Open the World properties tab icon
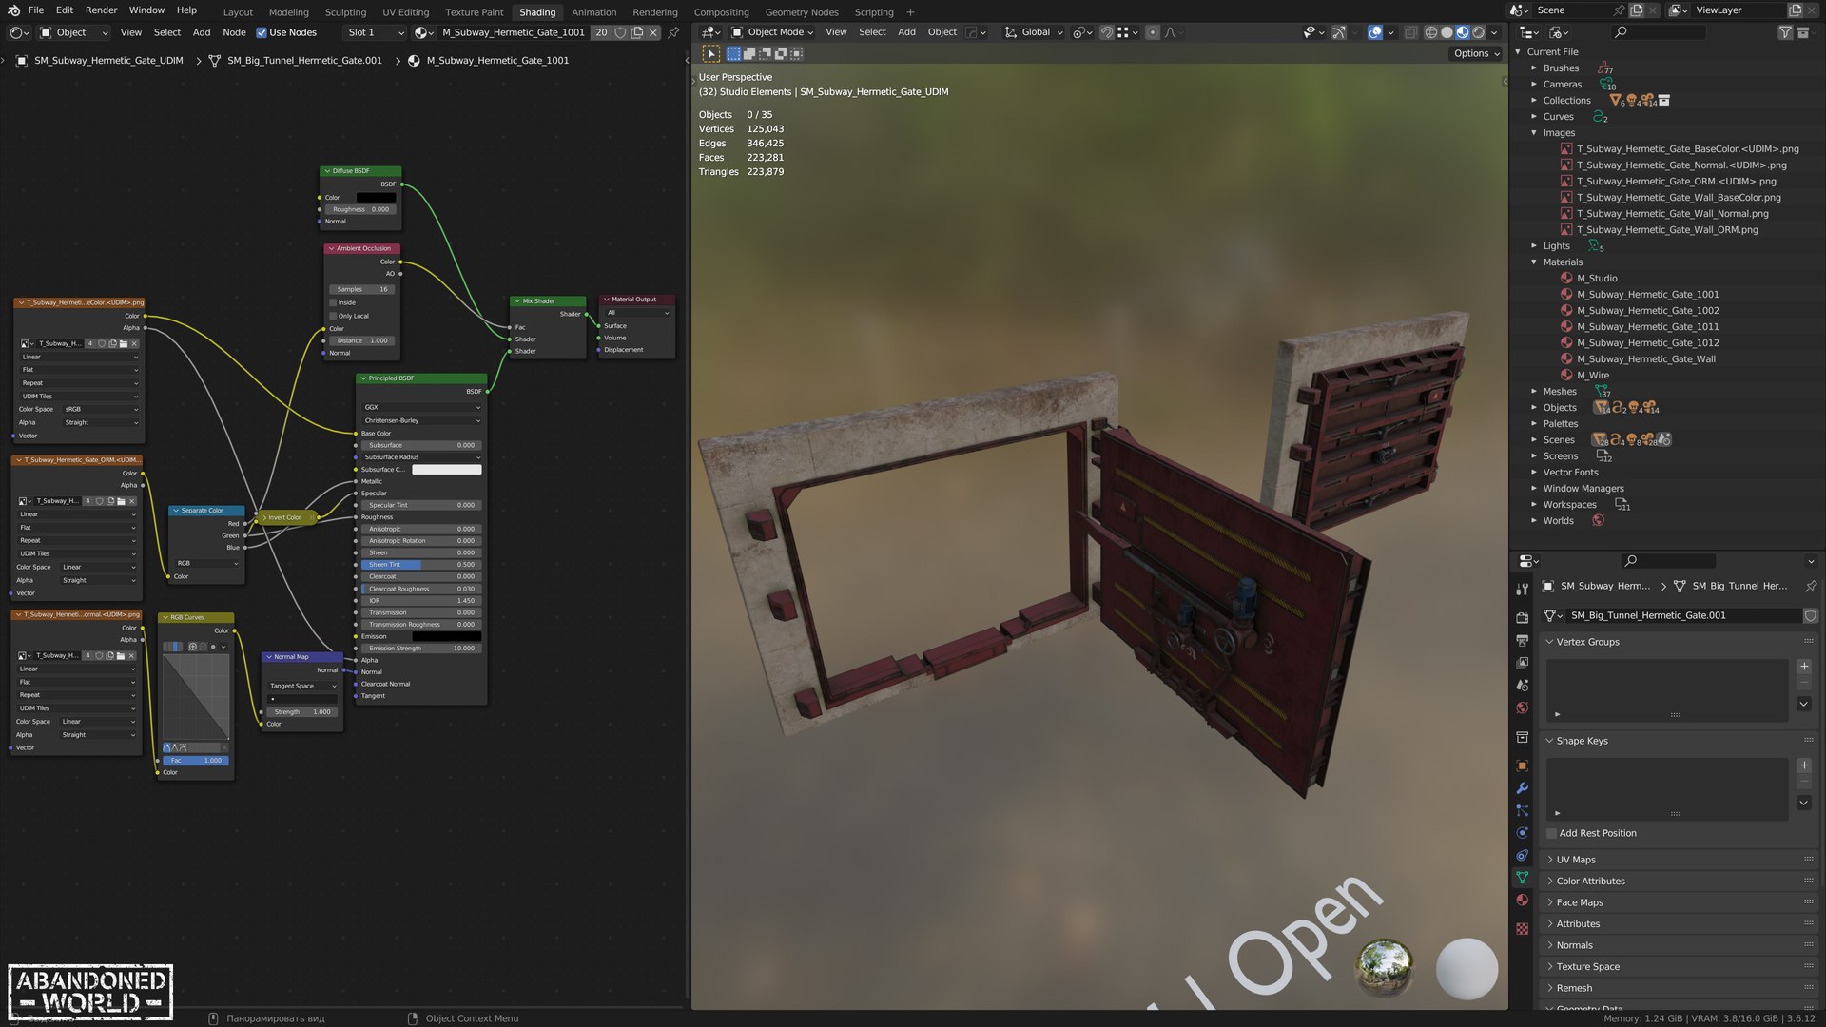Screen dimensions: 1826x1027 [x=1523, y=707]
